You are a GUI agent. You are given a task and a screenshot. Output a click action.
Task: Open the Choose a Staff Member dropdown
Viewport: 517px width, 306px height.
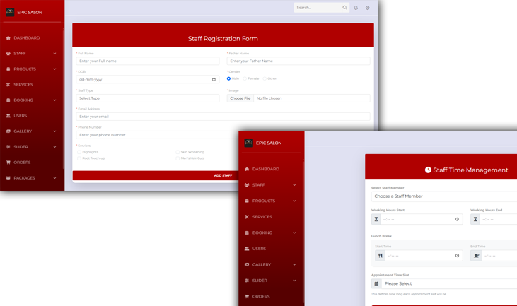[443, 196]
